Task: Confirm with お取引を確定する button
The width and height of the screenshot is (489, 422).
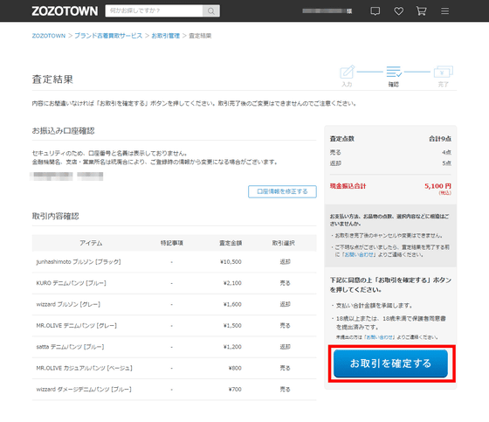Action: 390,363
